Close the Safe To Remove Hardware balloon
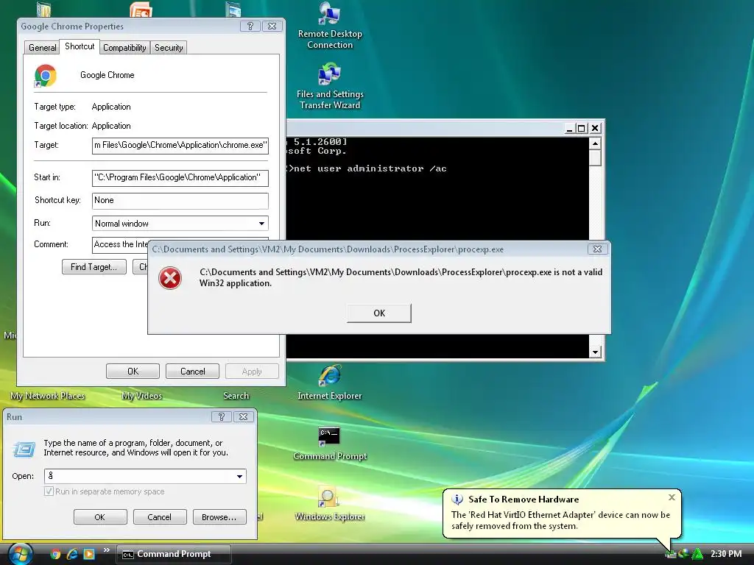 [672, 497]
